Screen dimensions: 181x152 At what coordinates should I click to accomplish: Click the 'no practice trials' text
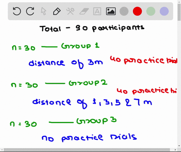coord(89,138)
